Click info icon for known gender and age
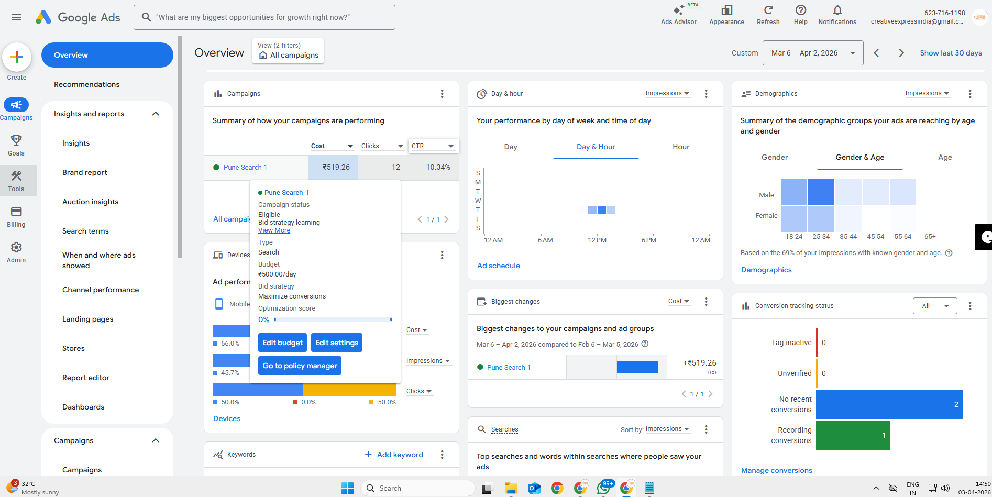 pos(949,253)
